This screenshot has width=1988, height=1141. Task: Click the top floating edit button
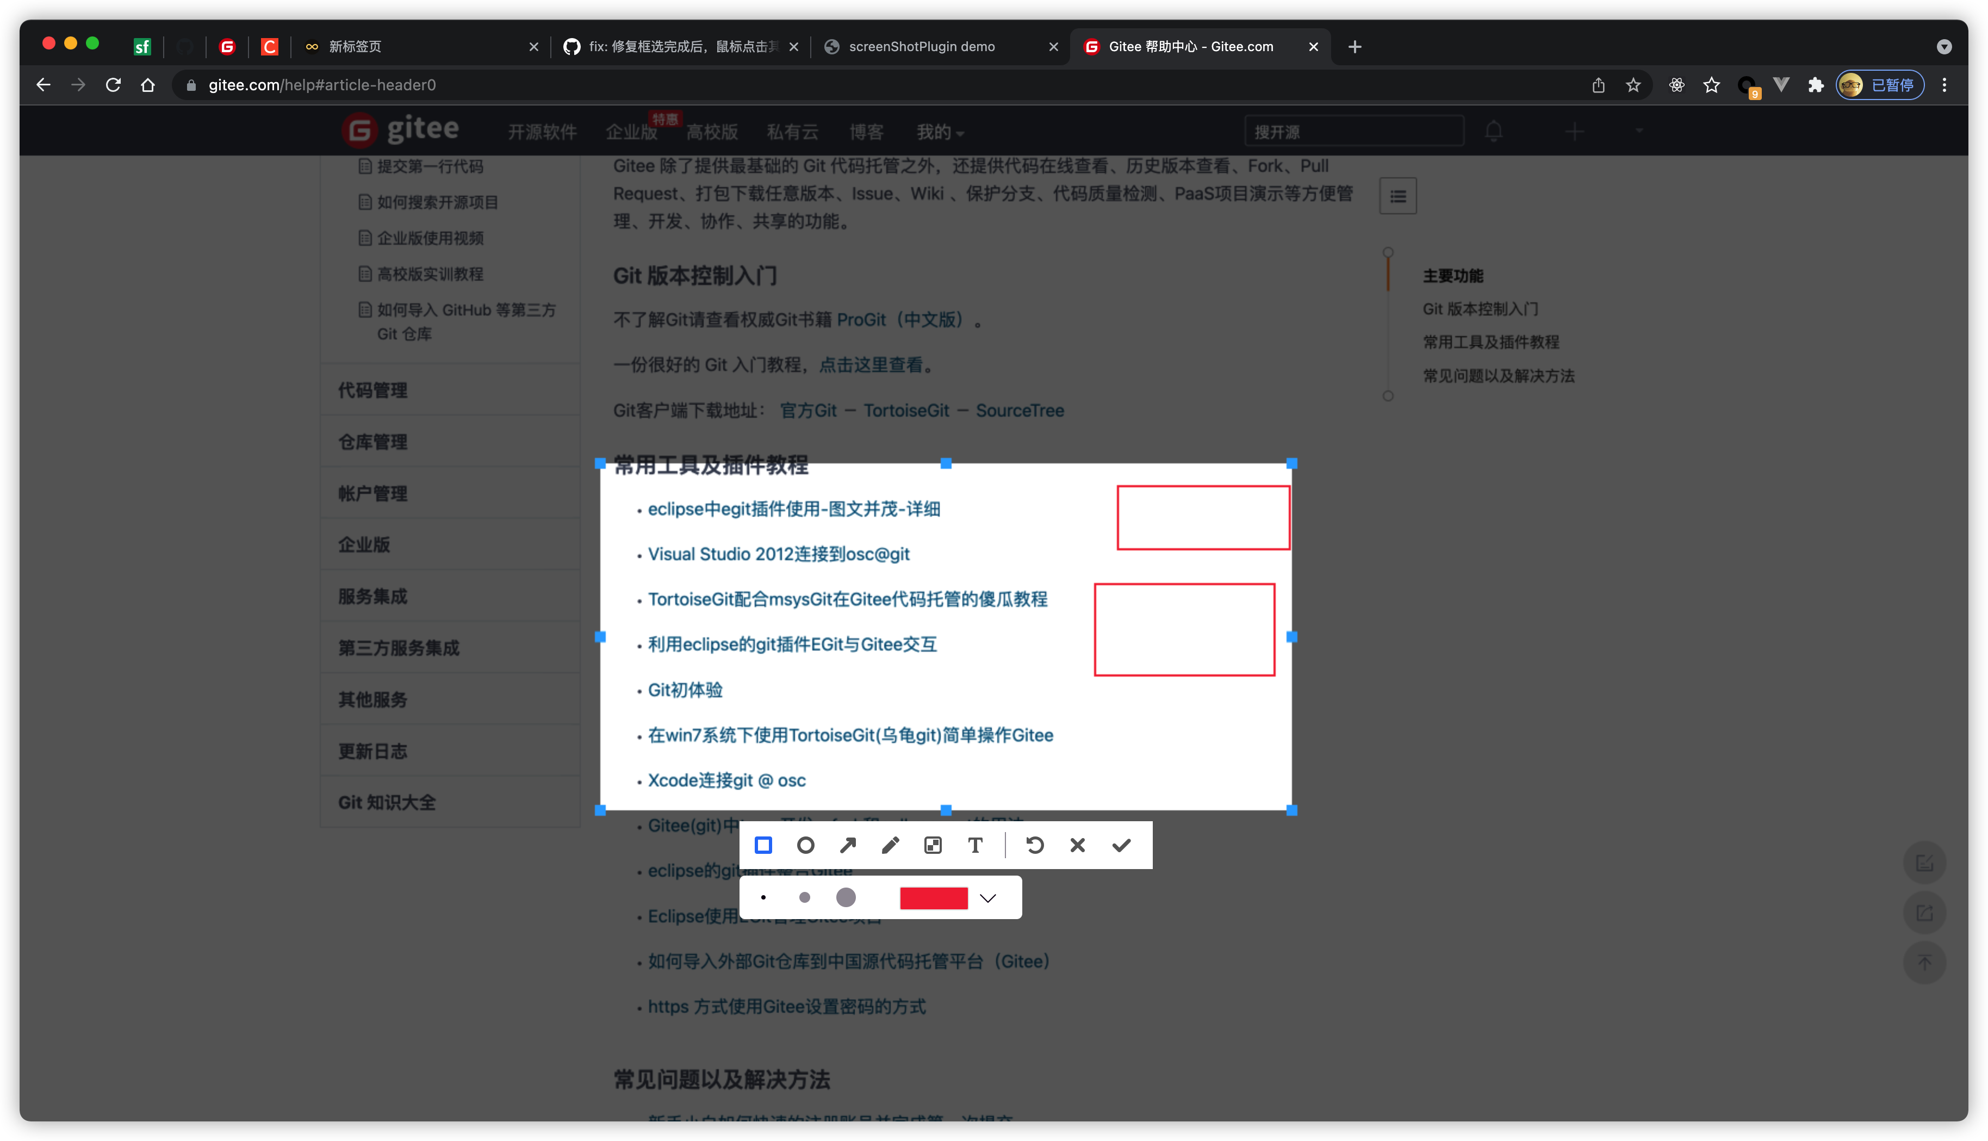pos(1924,863)
